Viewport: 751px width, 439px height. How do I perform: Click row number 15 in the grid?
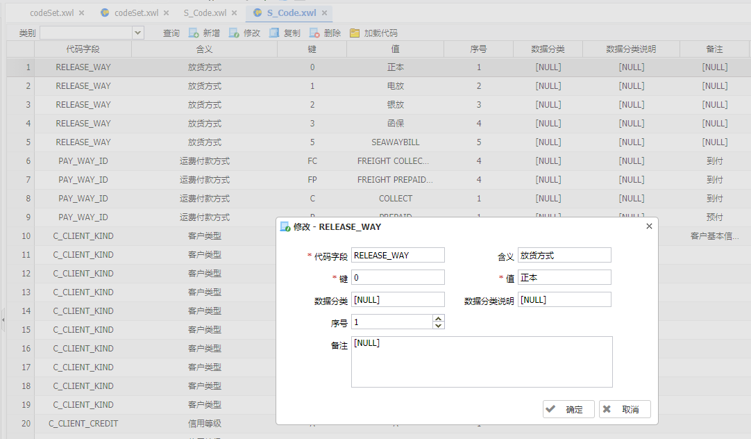[21, 330]
